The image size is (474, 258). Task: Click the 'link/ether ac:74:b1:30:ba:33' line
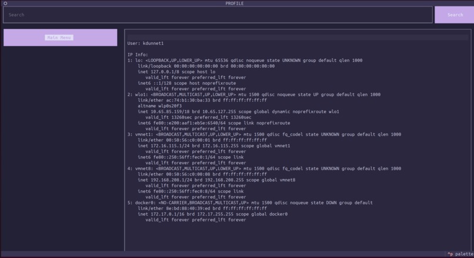(x=202, y=100)
